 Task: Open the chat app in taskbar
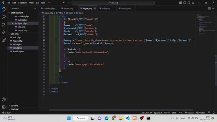coord(99,118)
